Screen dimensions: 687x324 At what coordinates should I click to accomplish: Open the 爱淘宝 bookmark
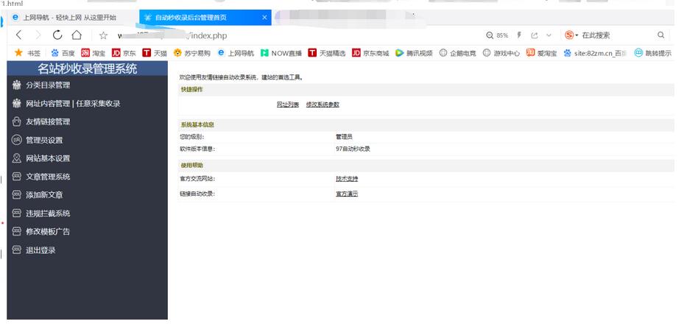point(541,53)
